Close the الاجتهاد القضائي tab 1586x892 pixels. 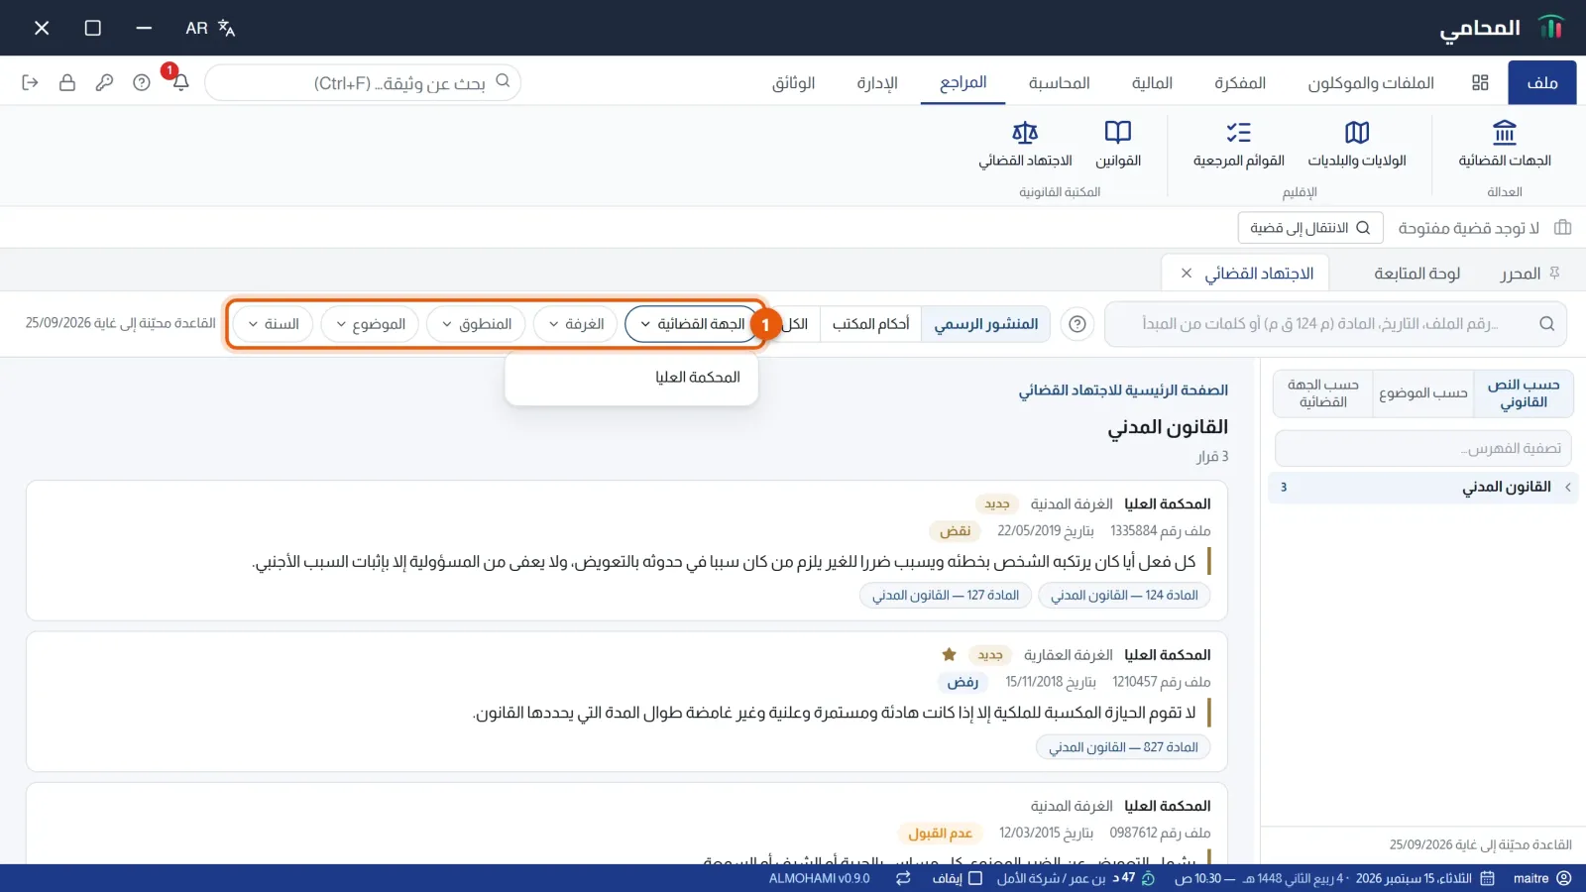[x=1186, y=274]
